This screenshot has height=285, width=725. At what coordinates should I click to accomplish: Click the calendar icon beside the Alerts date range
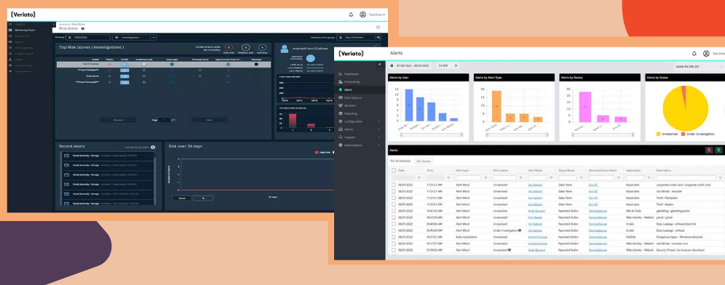pyautogui.click(x=392, y=66)
